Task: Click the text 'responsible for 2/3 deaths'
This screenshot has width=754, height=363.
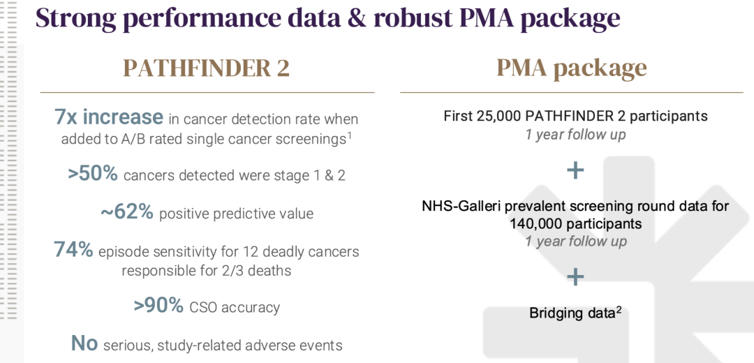Action: click(x=206, y=270)
